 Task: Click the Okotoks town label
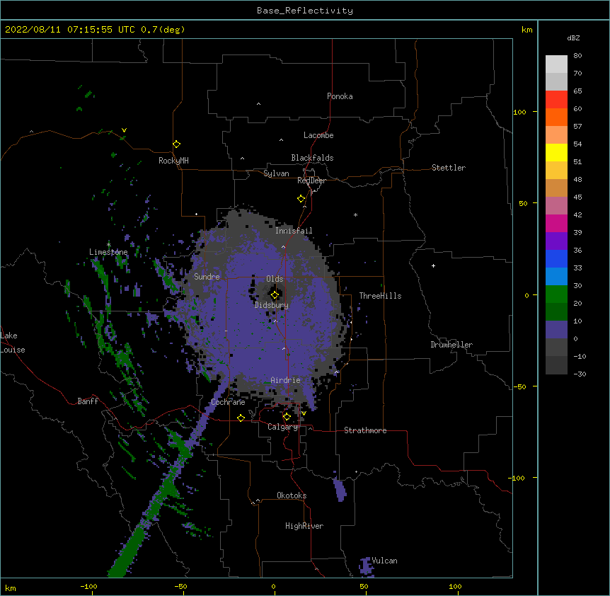point(292,495)
